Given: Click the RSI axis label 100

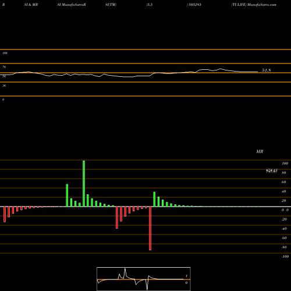Looking at the screenshot, I should [x=5, y=53].
